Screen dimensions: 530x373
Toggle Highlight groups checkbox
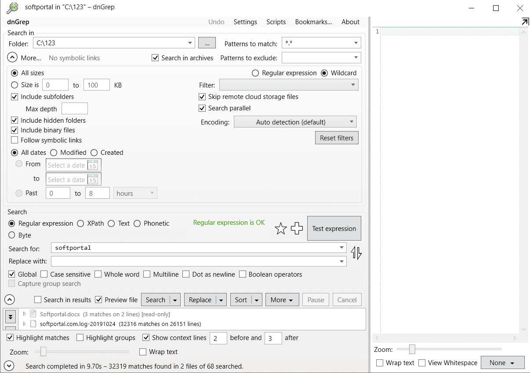pyautogui.click(x=80, y=338)
